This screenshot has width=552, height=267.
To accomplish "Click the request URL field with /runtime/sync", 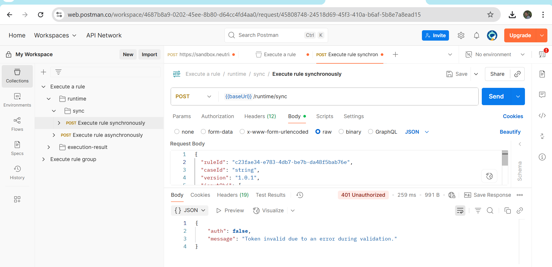I will [x=349, y=96].
